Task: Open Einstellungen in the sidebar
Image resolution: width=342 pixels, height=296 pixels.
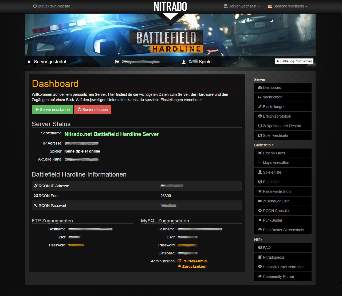Action: pyautogui.click(x=283, y=107)
